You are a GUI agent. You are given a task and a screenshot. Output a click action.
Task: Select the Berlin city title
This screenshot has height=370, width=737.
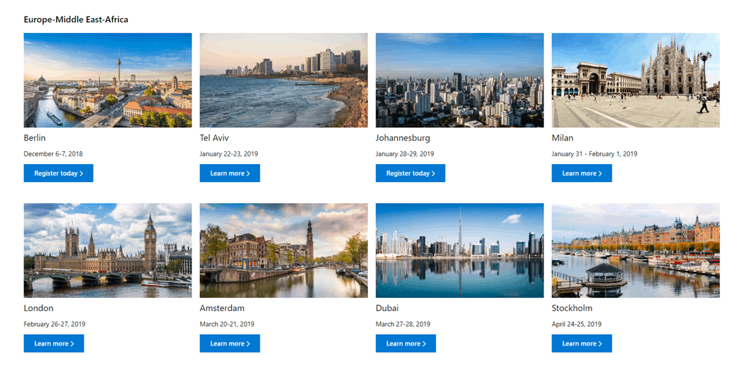35,137
